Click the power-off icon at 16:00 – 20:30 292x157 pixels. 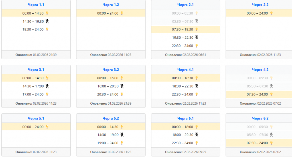click(x=122, y=86)
